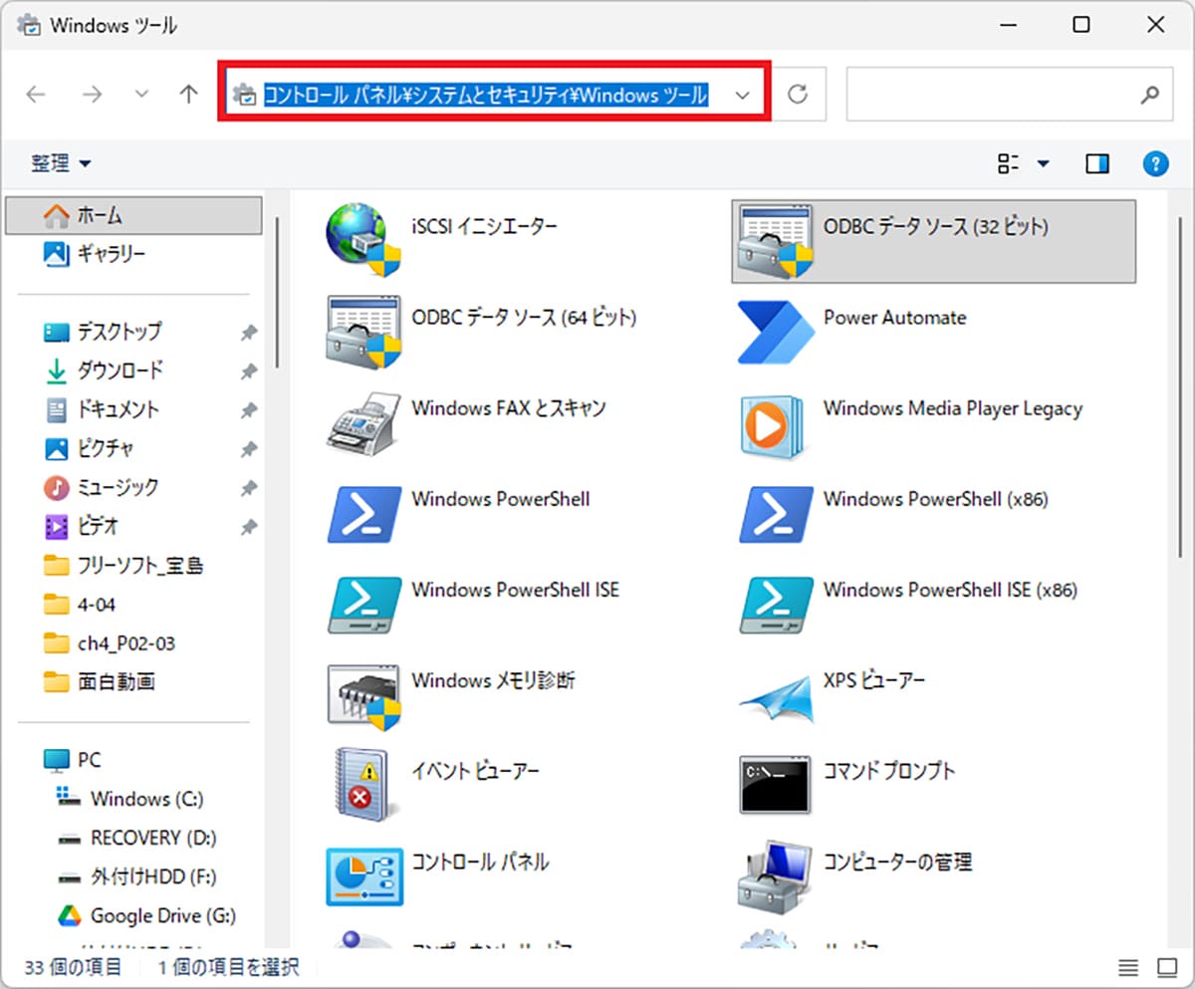This screenshot has width=1195, height=989.
Task: Select ダウンロード in the navigation pane
Action: (x=119, y=371)
